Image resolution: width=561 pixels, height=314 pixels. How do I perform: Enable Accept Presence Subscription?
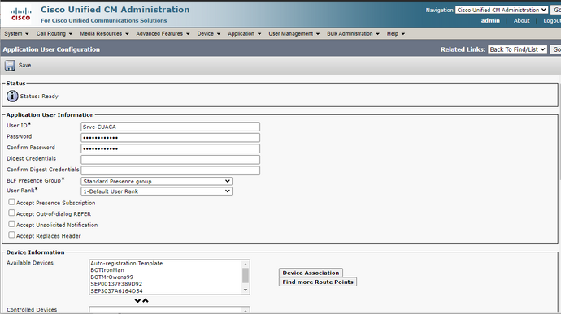(12, 202)
